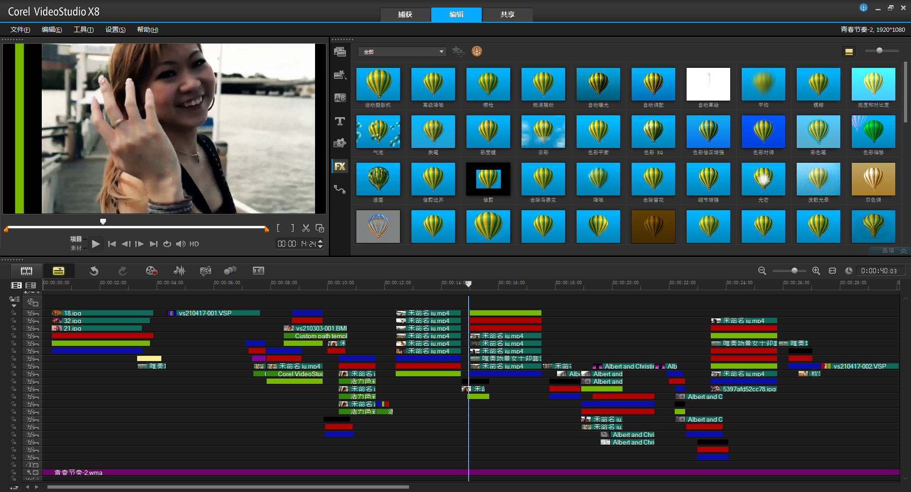
Task: Toggle all tracks ripple editing icon
Action: (15, 299)
